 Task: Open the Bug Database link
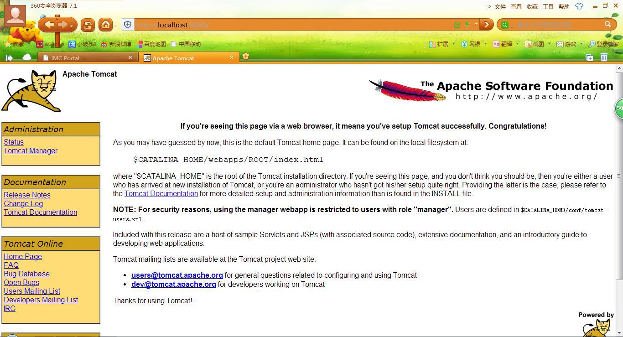[26, 274]
